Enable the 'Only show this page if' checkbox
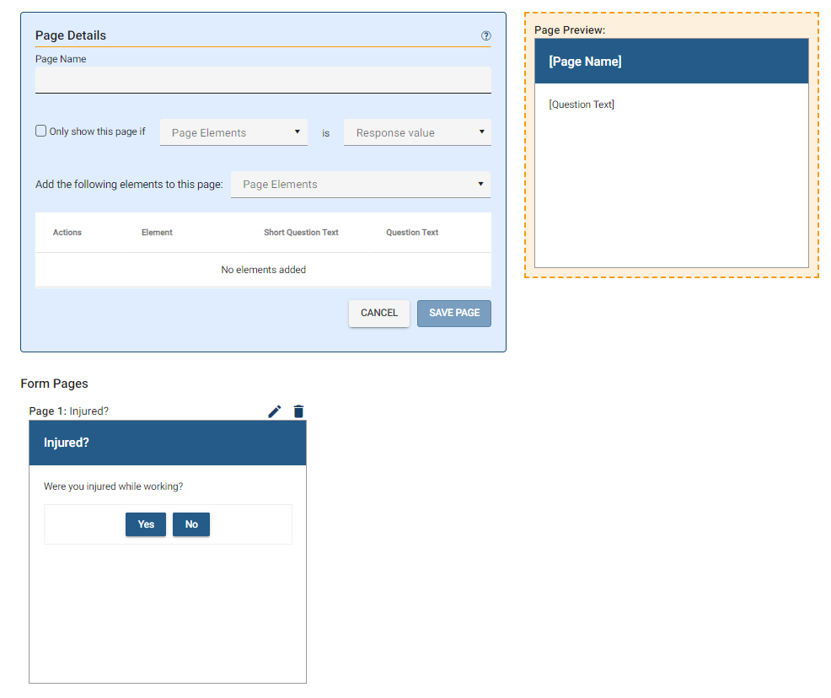The image size is (831, 698). pyautogui.click(x=40, y=131)
